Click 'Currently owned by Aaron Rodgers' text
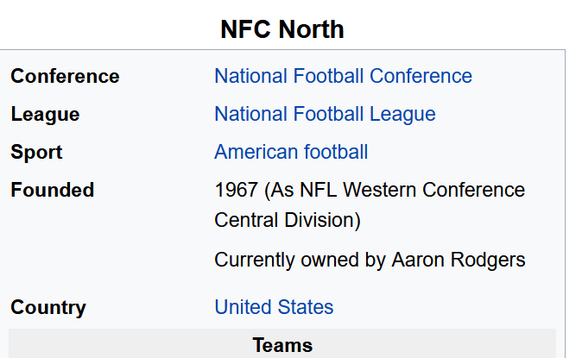 click(370, 260)
